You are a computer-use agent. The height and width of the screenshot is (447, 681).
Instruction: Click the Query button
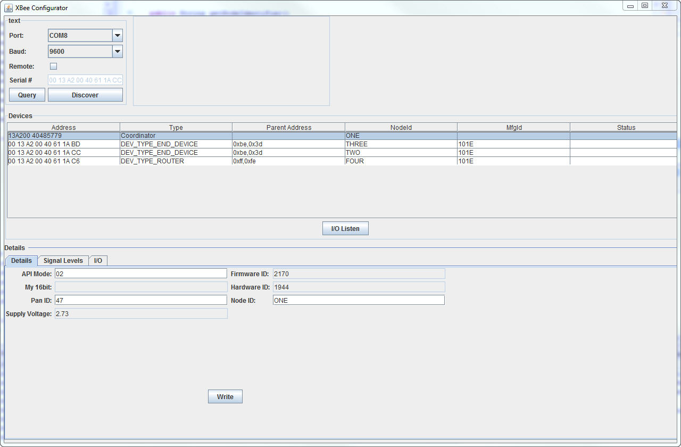pos(27,95)
